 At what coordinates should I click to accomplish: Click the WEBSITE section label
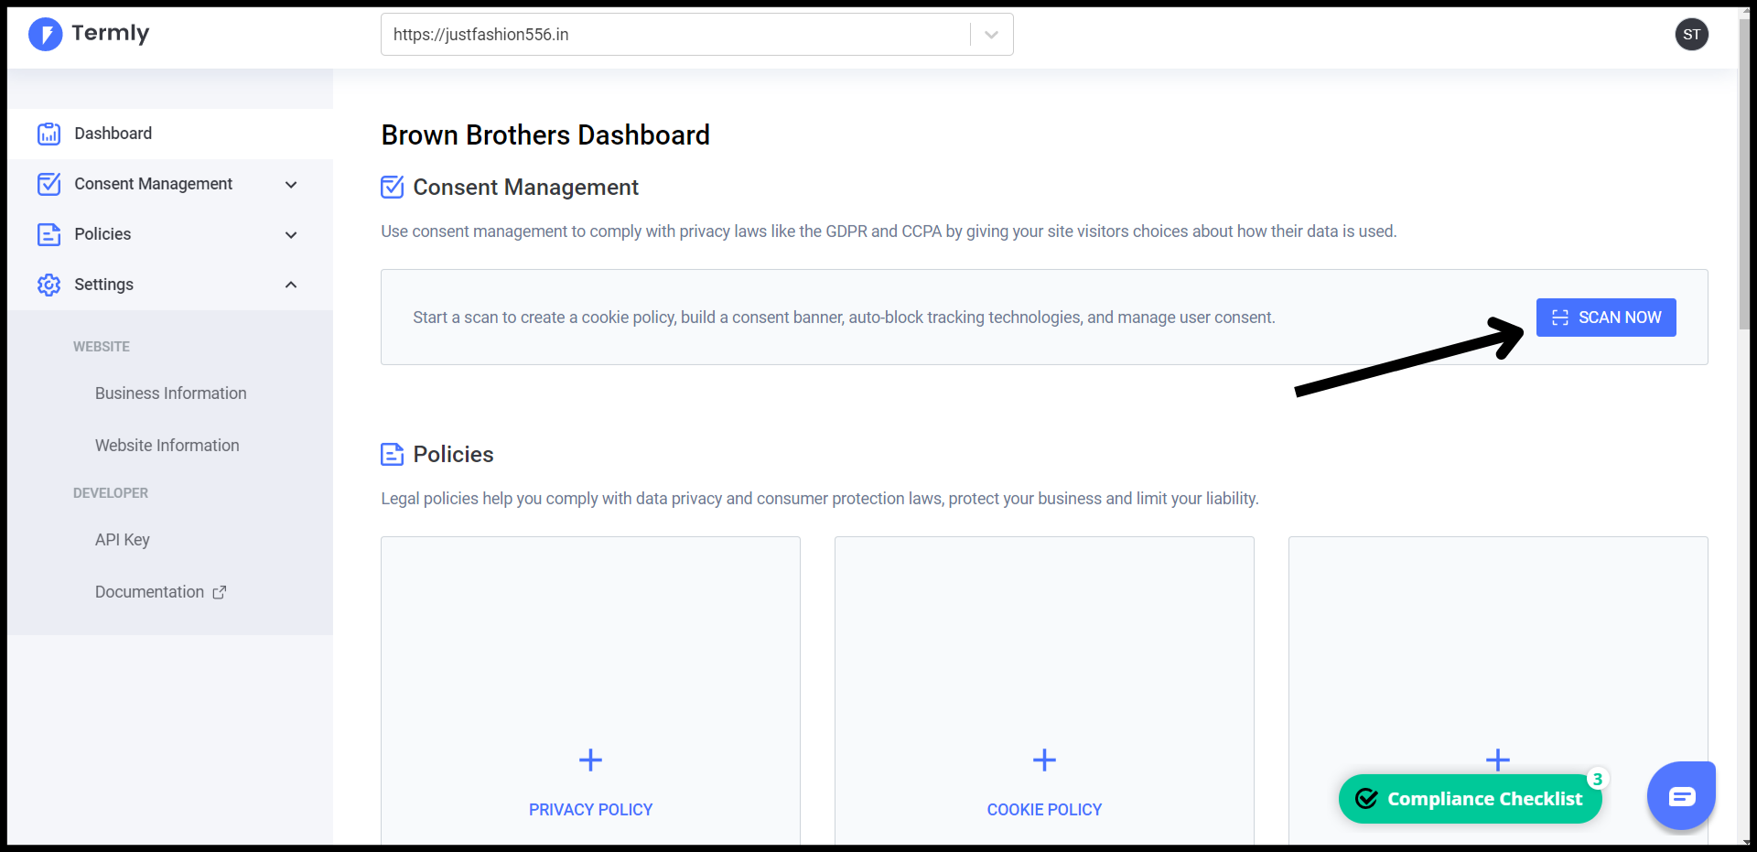[102, 347]
